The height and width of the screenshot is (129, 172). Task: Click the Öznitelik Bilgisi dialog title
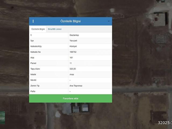click(x=70, y=21)
